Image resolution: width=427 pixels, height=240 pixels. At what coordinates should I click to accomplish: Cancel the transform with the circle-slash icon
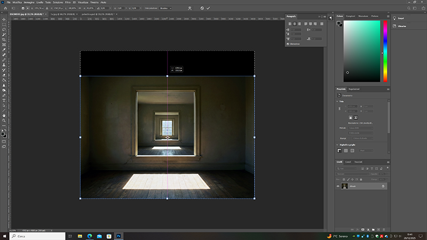click(x=202, y=8)
